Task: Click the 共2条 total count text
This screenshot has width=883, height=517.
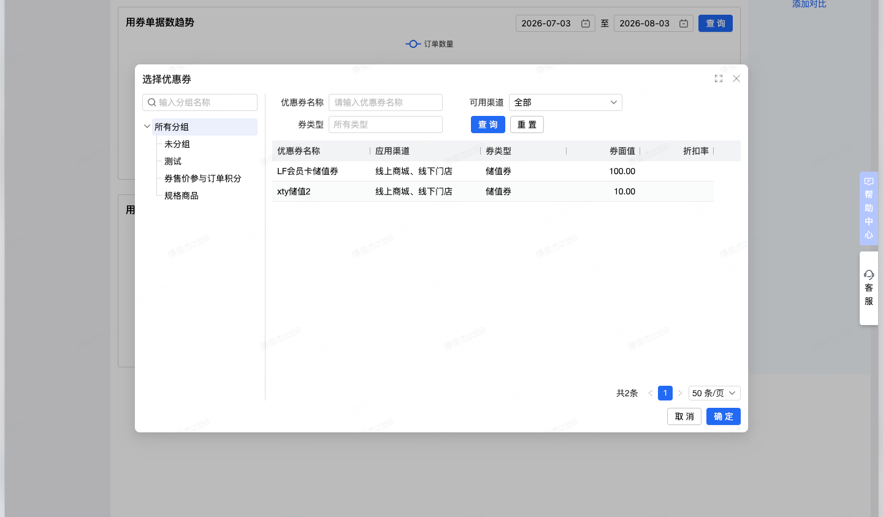Action: click(x=627, y=393)
